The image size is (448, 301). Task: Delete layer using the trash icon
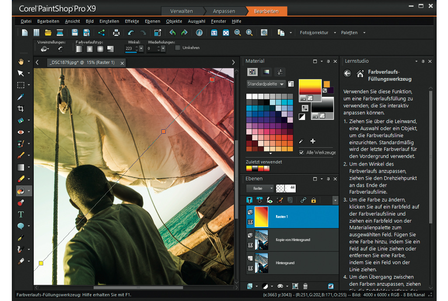[305, 286]
